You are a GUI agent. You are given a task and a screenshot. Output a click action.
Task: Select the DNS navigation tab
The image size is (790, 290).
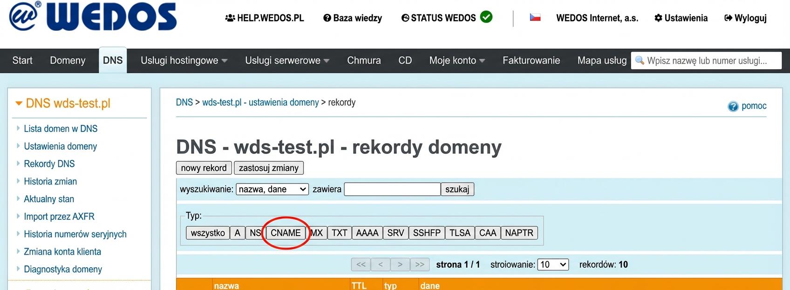[x=113, y=60]
